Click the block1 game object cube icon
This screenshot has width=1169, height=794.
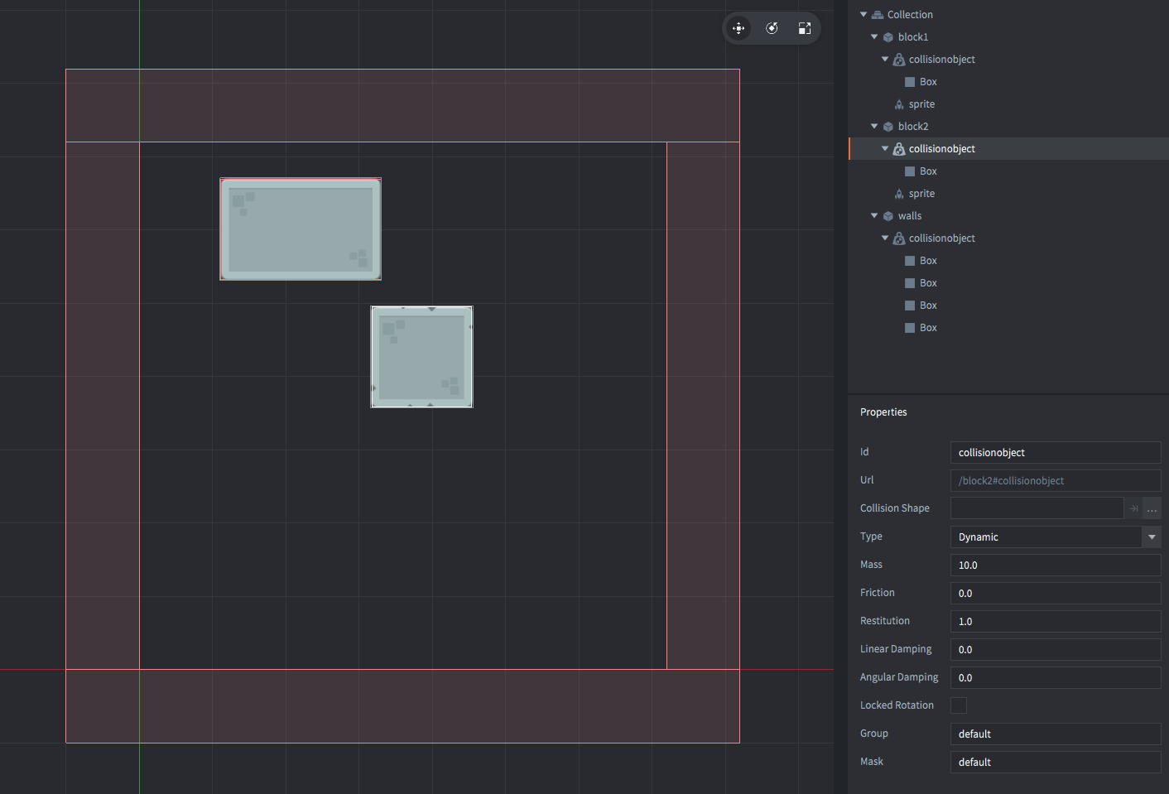(x=888, y=37)
